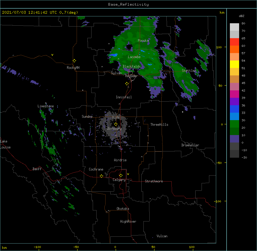Click the Okotoks label

pyautogui.click(x=123, y=209)
